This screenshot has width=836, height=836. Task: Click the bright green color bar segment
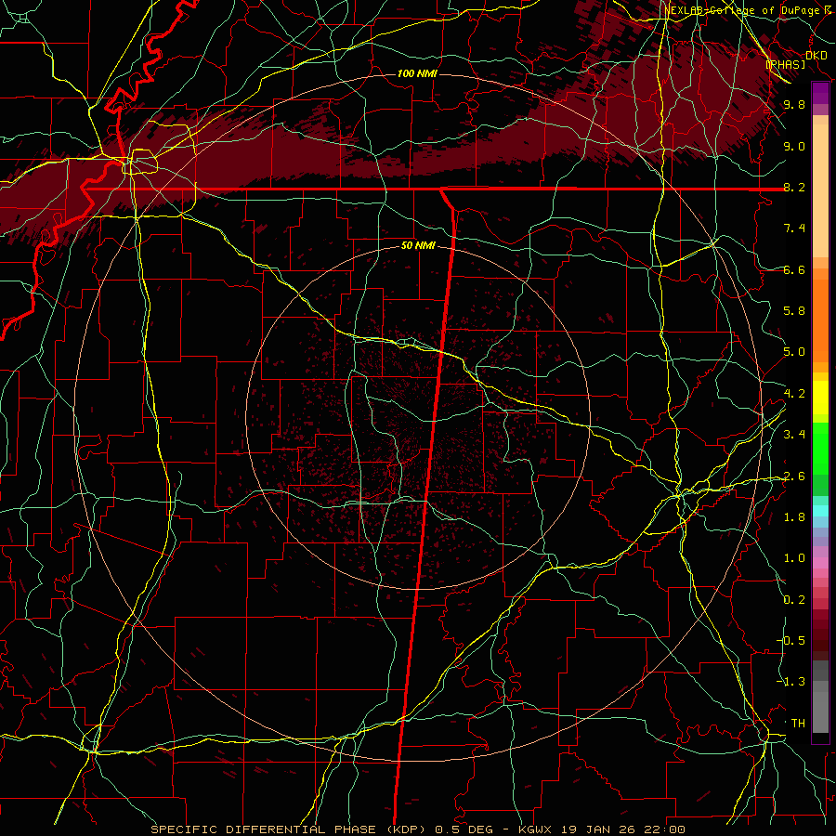coord(820,448)
